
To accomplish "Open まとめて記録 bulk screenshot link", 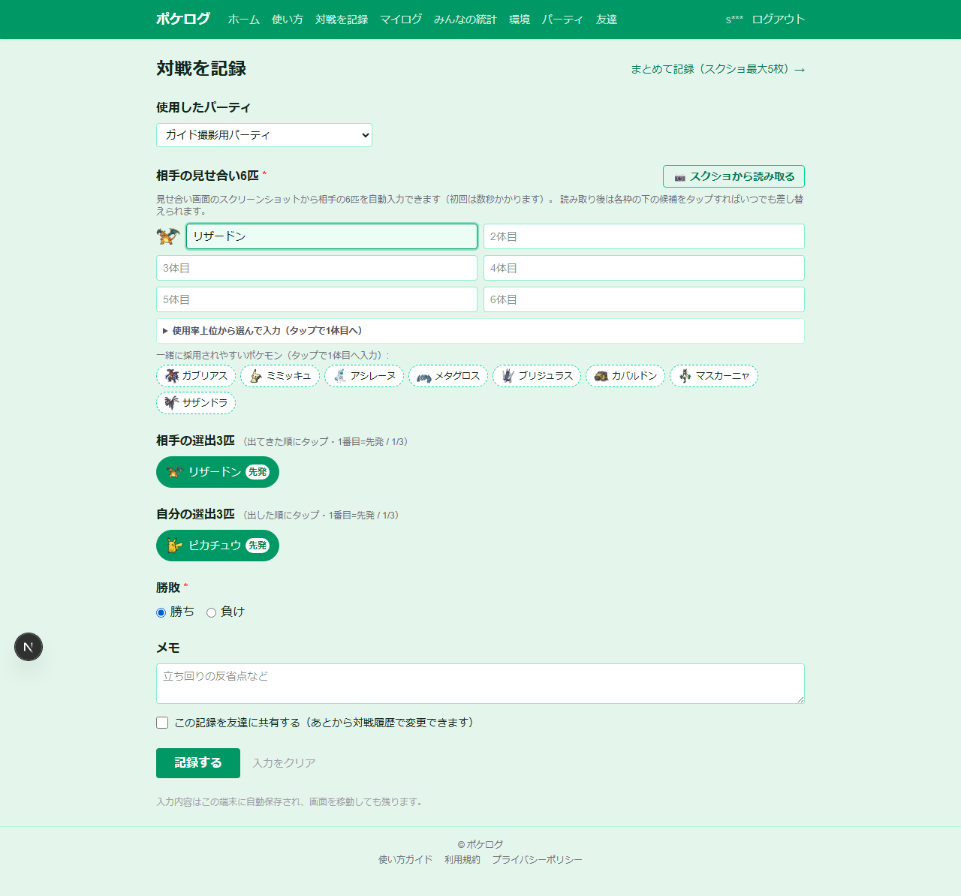I will pyautogui.click(x=718, y=69).
